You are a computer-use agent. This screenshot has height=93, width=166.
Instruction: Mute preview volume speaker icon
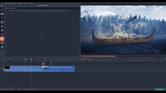pyautogui.click(x=164, y=59)
